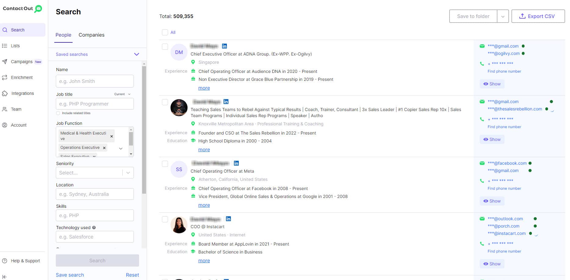Expand more for Sales Rebellion founder result
Viewport: 570px width, 280px height.
click(x=204, y=150)
